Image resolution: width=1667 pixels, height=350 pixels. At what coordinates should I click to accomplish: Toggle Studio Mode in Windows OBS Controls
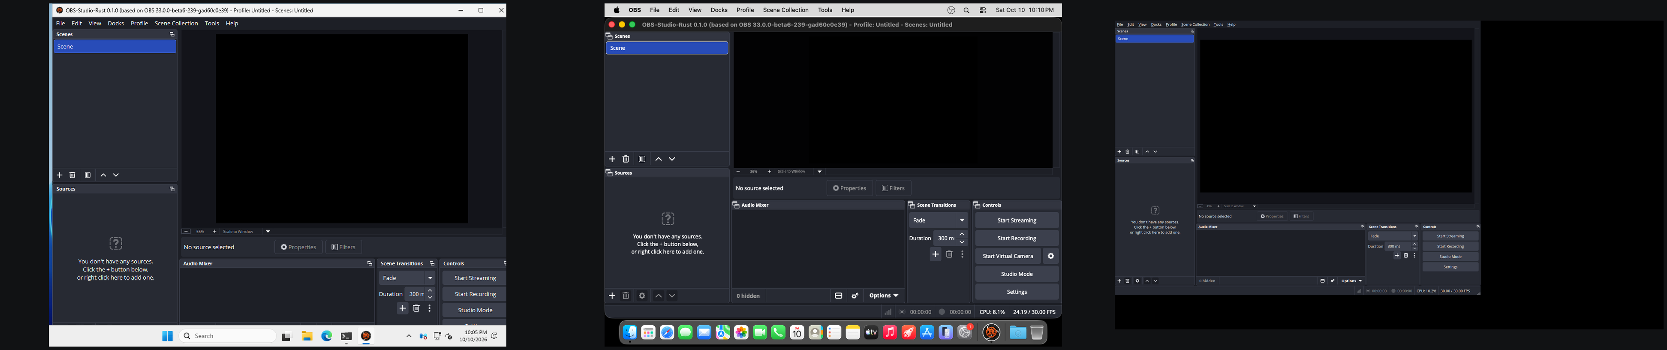tap(474, 311)
